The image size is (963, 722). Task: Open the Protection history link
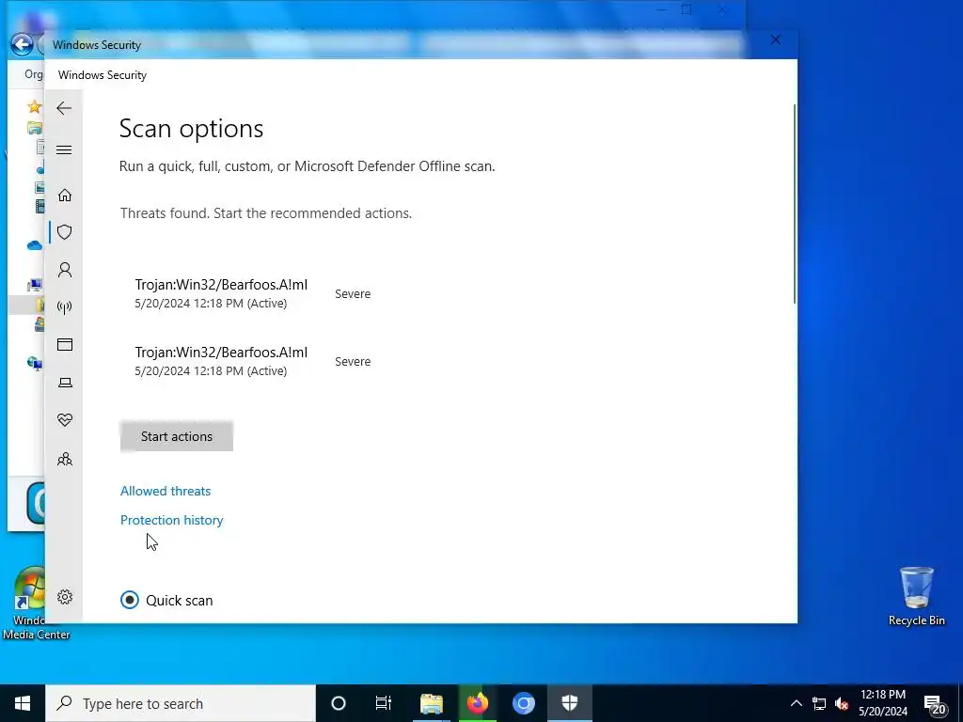pos(171,520)
